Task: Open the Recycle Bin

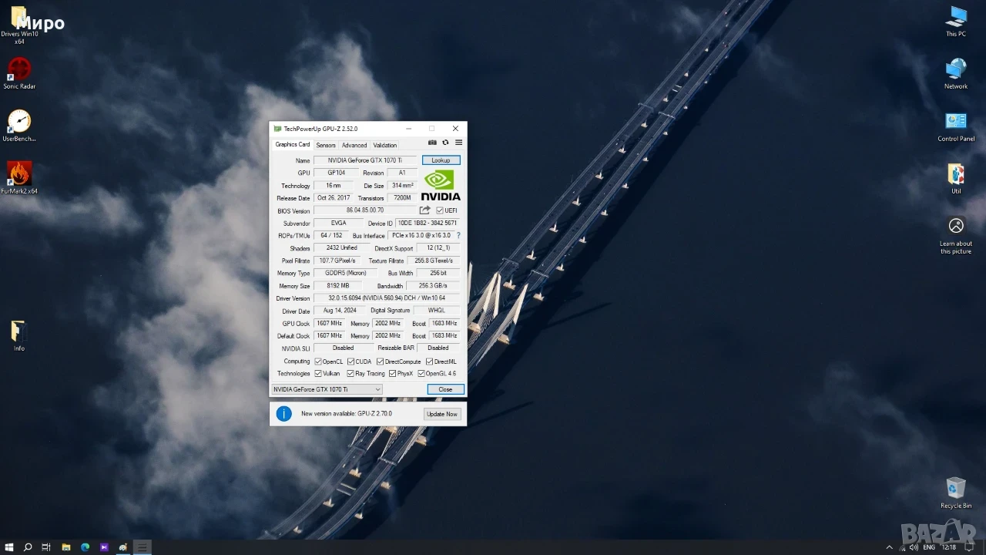Action: pyautogui.click(x=956, y=493)
